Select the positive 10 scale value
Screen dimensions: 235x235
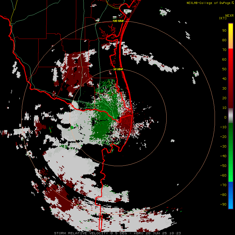click(224, 108)
